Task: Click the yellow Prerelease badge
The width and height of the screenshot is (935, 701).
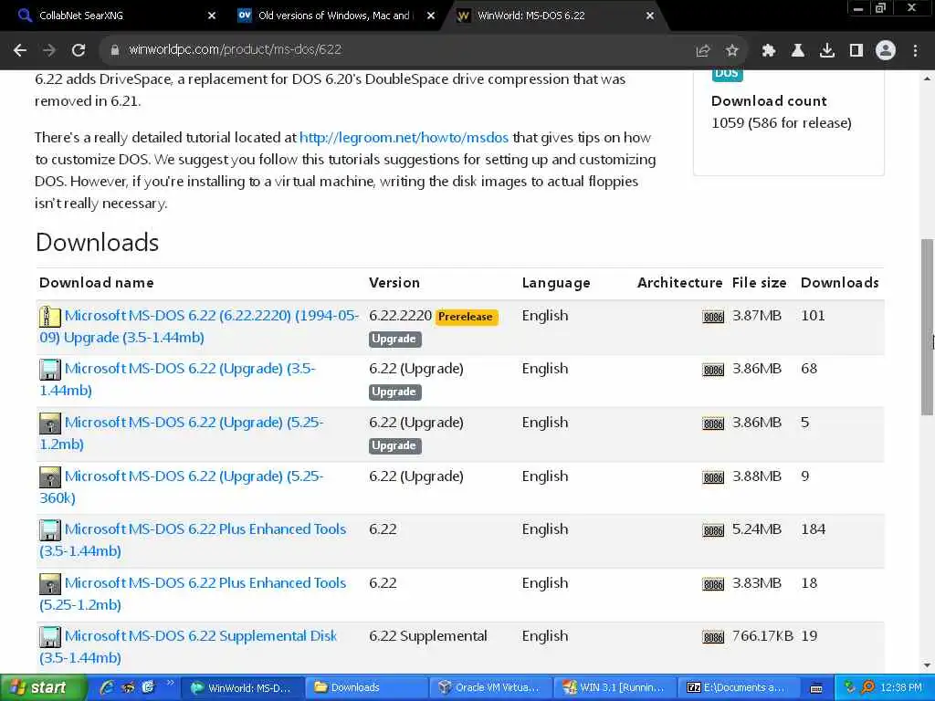Action: click(x=466, y=317)
